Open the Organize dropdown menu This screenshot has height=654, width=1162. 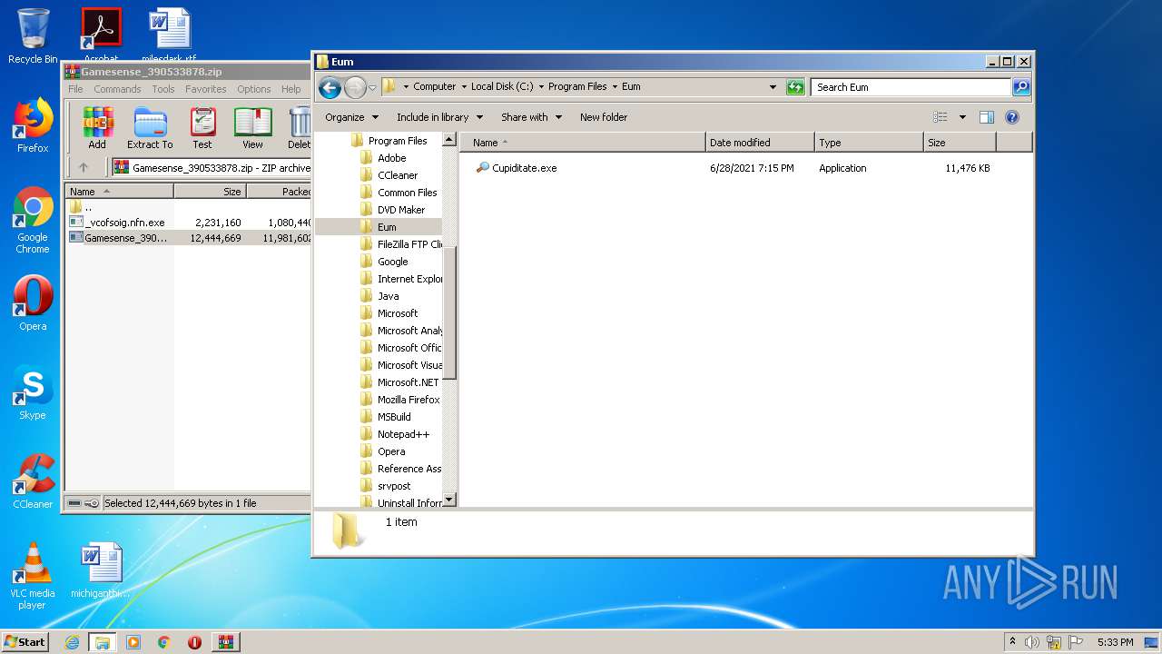[351, 117]
